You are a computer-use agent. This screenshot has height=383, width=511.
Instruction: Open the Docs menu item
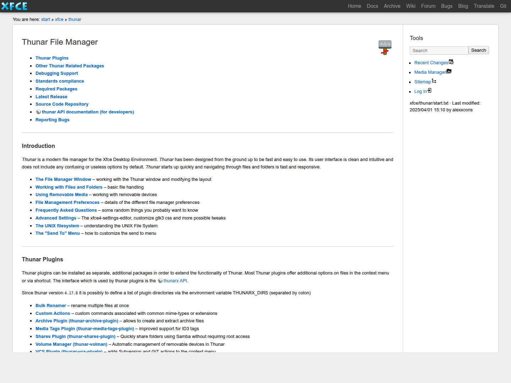point(373,6)
